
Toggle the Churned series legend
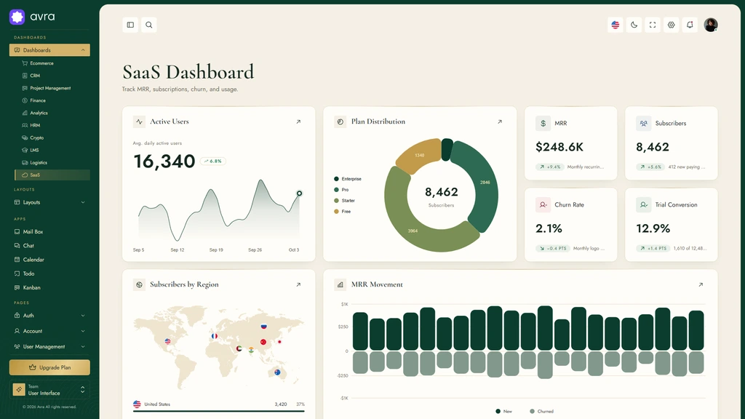click(541, 412)
